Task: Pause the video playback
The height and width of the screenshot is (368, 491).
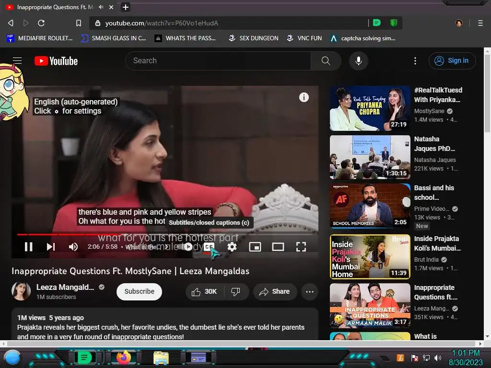Action: click(x=28, y=247)
